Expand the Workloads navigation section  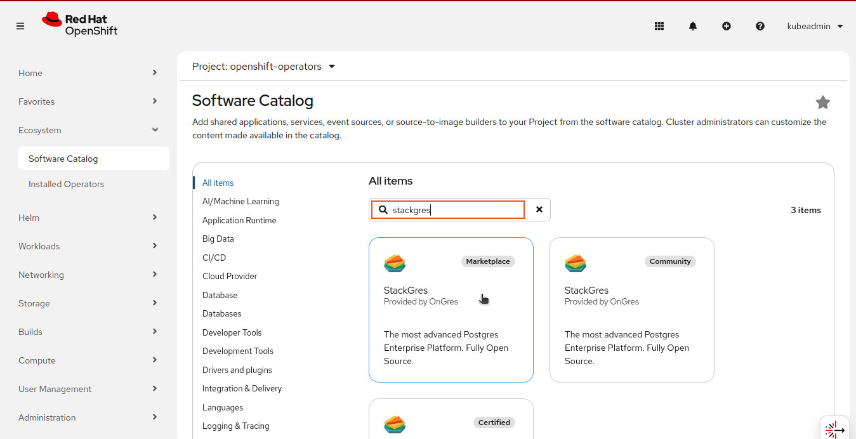point(88,246)
